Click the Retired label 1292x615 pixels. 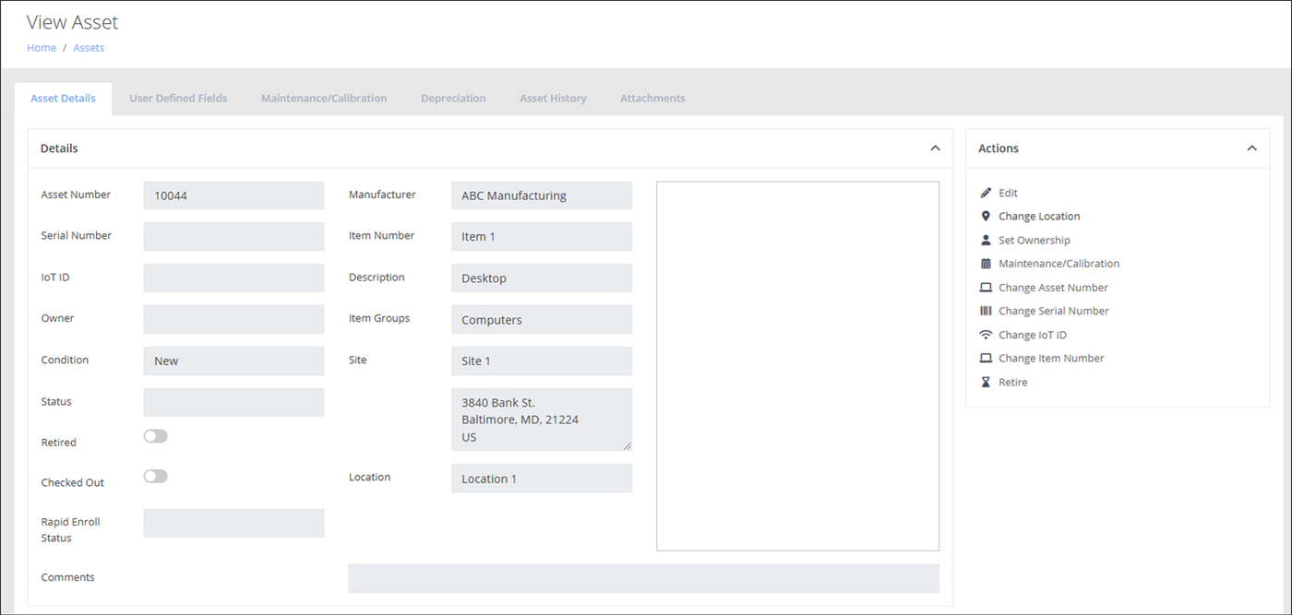(x=59, y=443)
